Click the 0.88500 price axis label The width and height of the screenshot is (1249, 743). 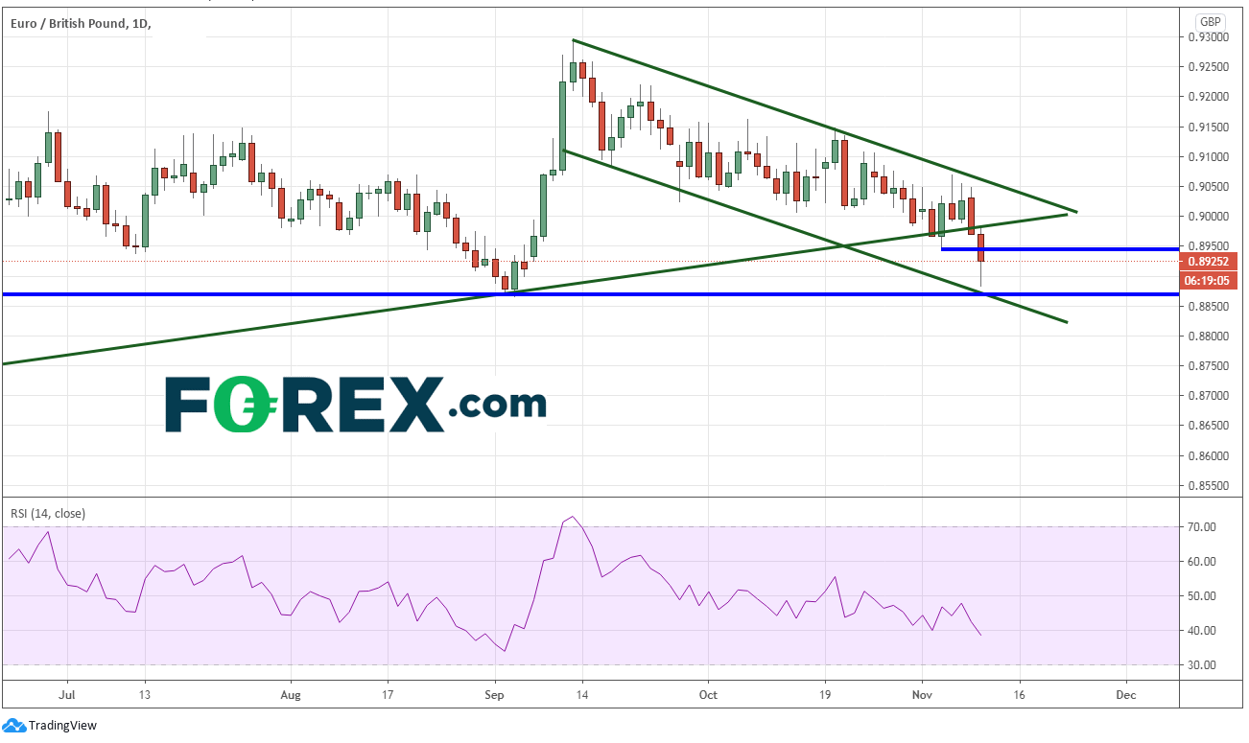1207,307
